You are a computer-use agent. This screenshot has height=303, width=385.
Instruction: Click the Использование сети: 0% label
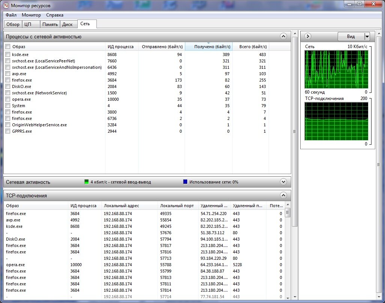click(214, 182)
